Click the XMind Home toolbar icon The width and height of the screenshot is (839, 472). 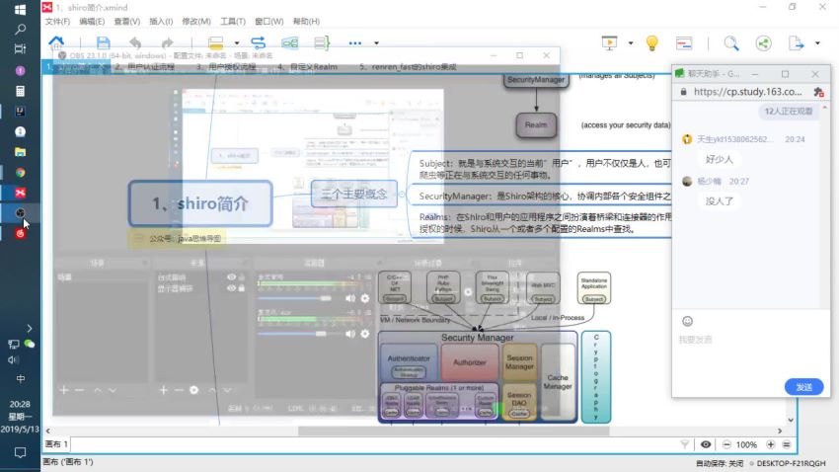(56, 42)
